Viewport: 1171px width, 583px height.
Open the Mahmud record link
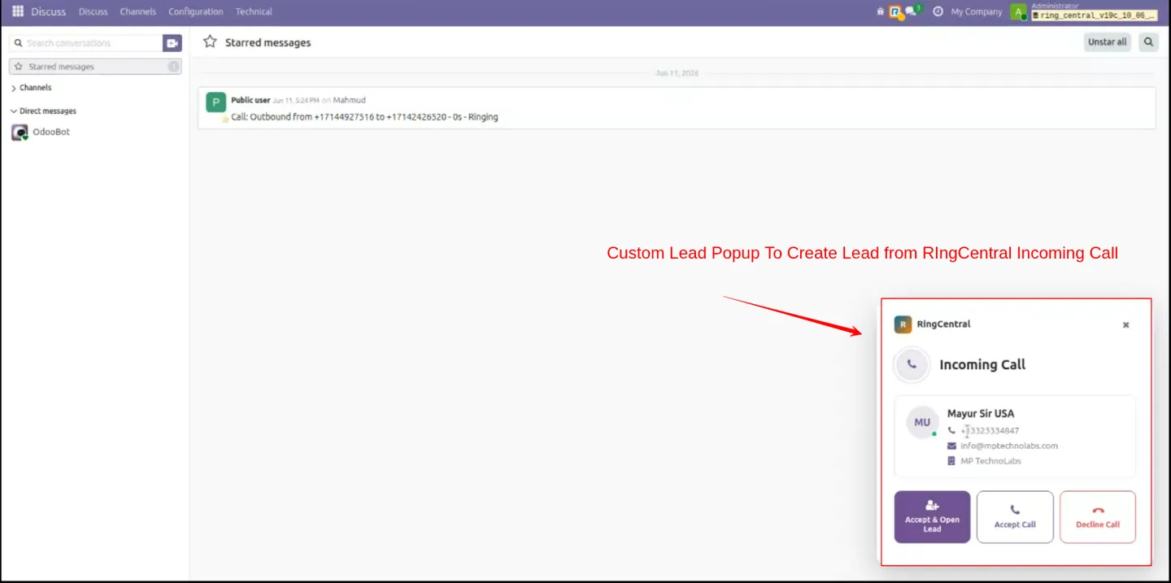click(350, 100)
